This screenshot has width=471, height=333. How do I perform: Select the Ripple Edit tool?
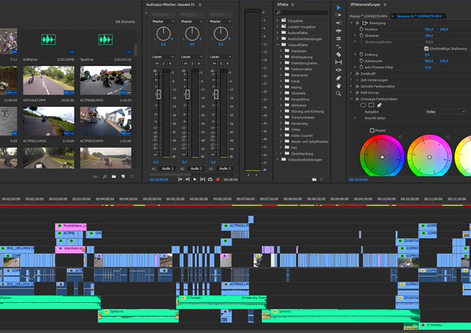tap(338, 31)
